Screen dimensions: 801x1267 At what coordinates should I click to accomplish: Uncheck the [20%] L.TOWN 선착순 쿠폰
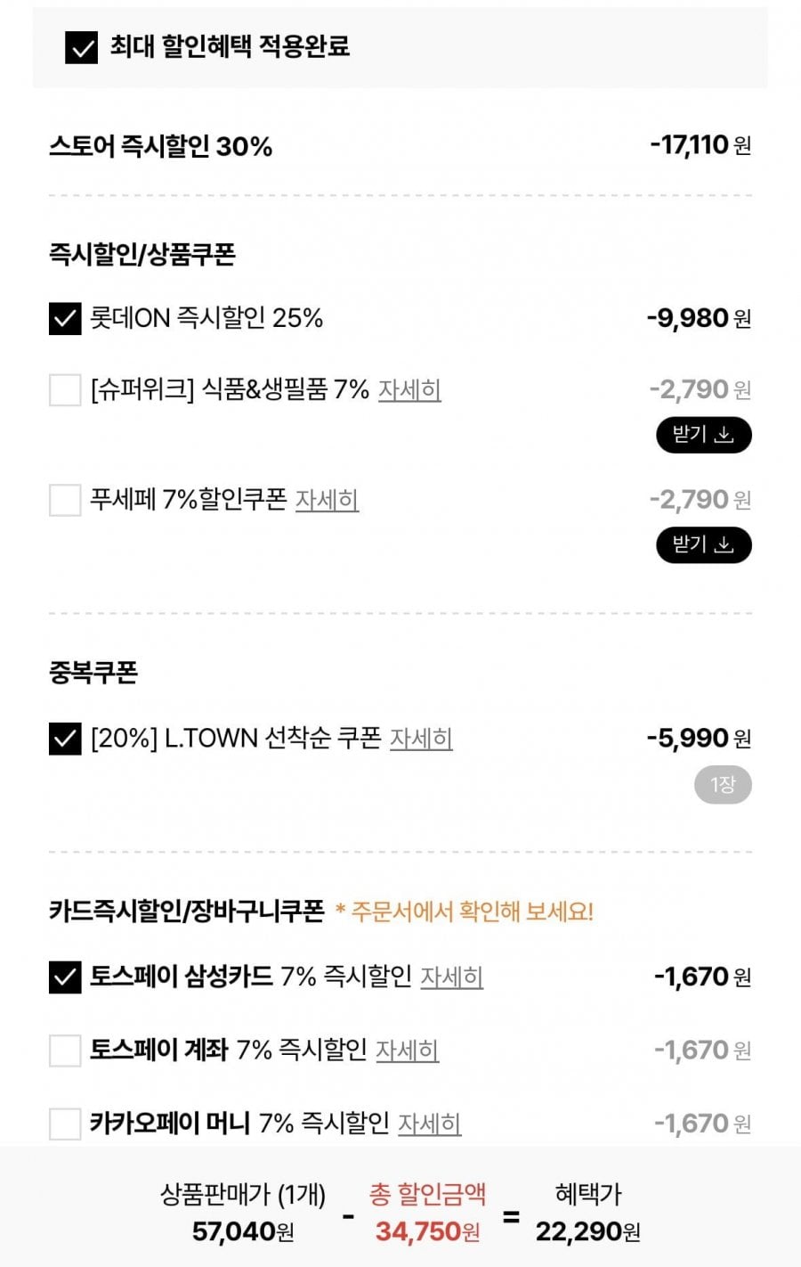tap(65, 739)
